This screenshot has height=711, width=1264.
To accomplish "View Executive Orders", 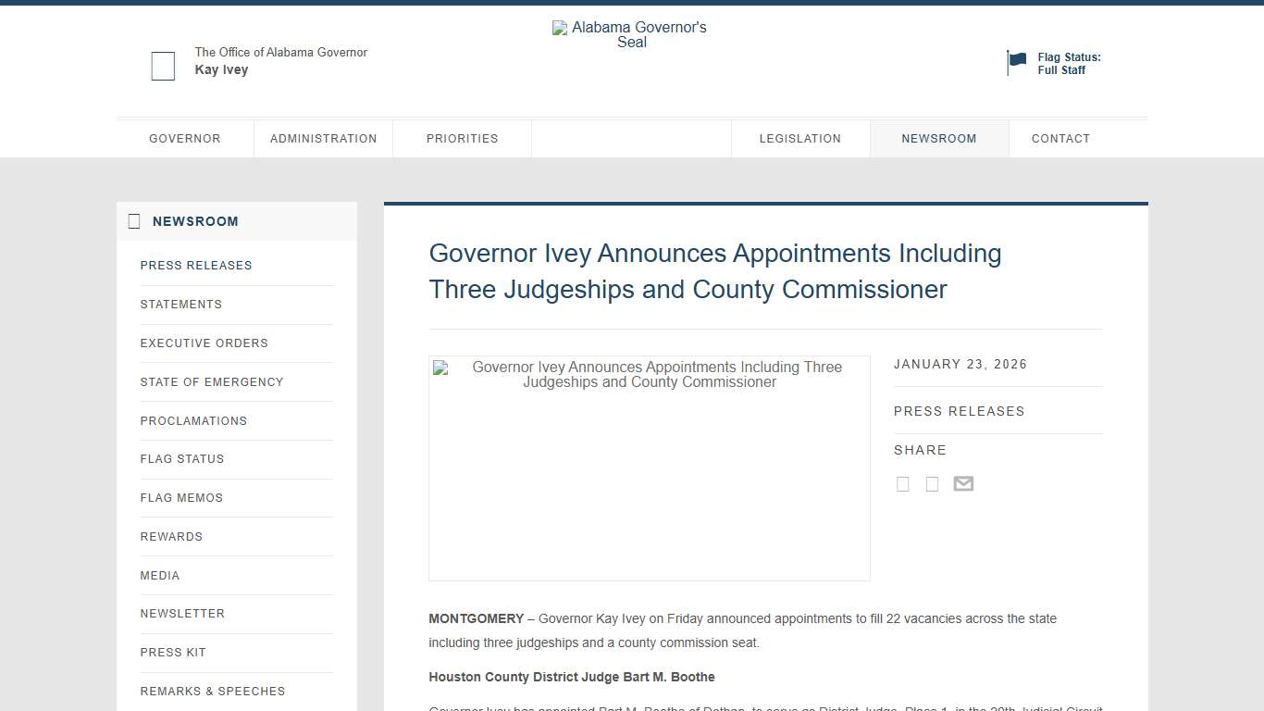I will click(204, 343).
